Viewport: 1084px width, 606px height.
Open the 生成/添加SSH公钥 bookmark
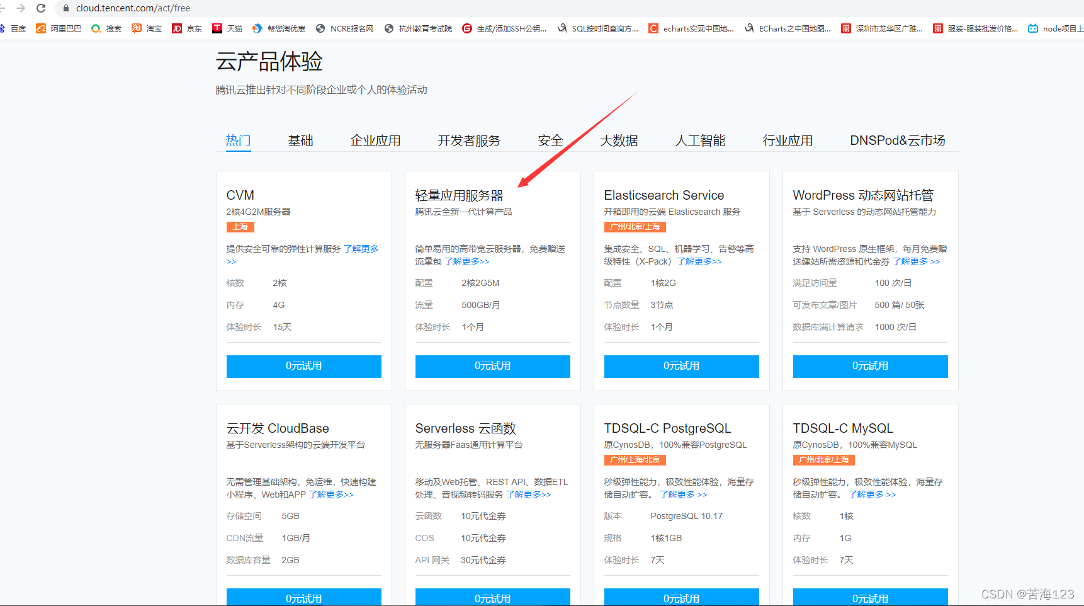[504, 28]
